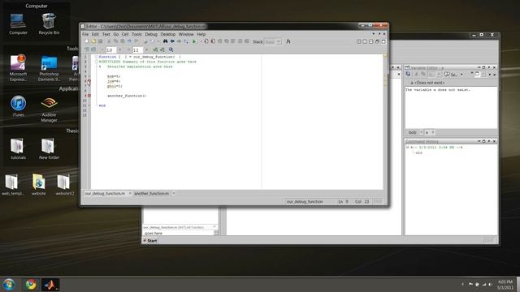
Task: Open iTunes desktop shortcut
Action: pos(18,106)
